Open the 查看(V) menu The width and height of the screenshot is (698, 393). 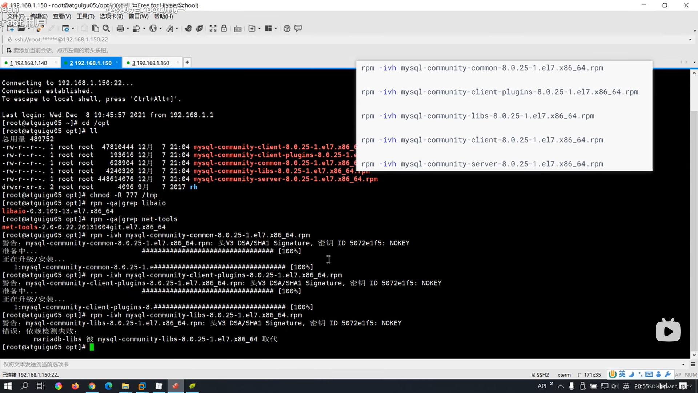(x=62, y=16)
